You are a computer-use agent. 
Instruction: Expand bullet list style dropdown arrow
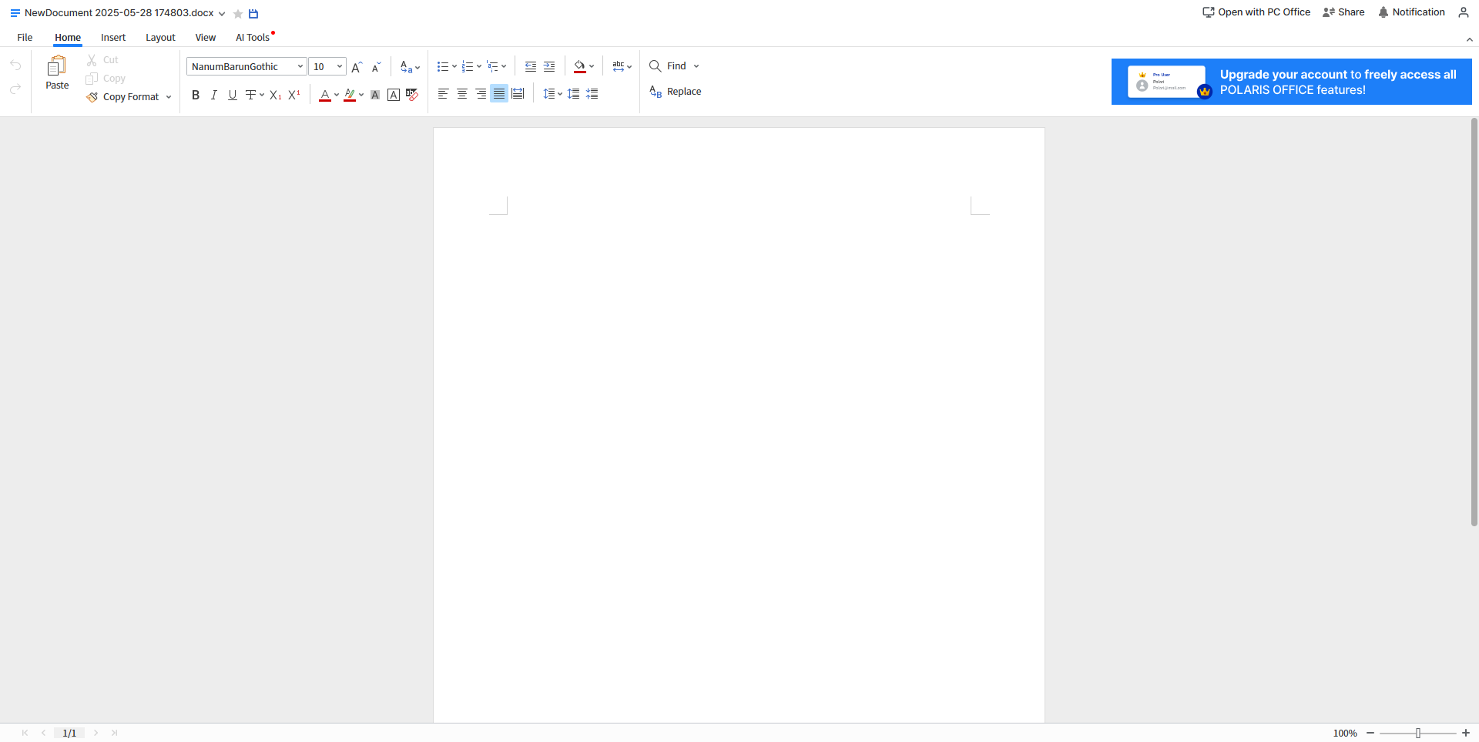pos(454,67)
